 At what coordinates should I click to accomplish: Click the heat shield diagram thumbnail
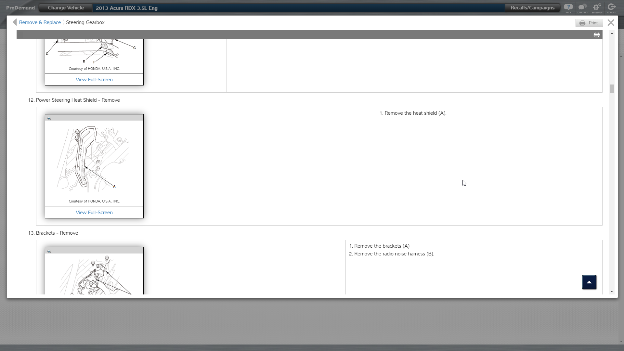tap(94, 159)
